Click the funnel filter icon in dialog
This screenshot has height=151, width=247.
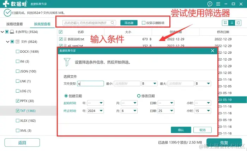tap(67, 62)
